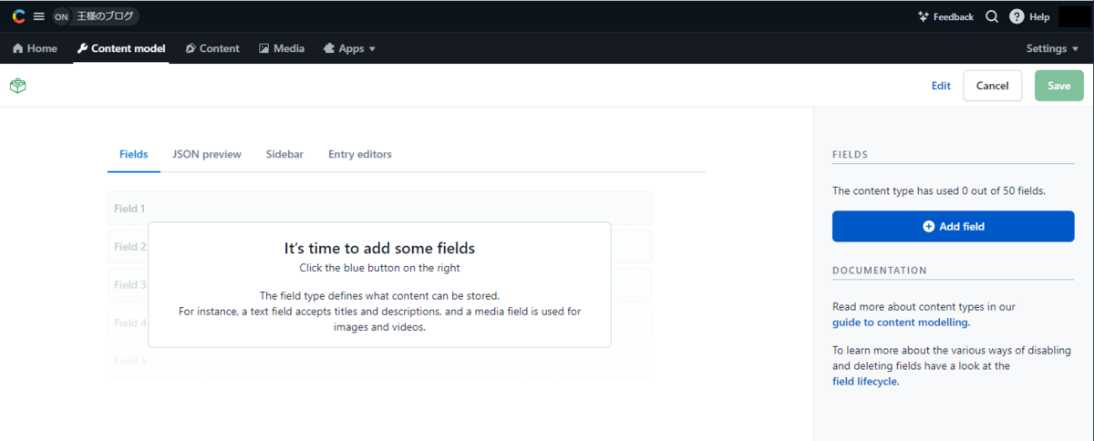1094x441 pixels.
Task: Click the DOCUMENTATION sidebar heading
Action: [x=880, y=271]
